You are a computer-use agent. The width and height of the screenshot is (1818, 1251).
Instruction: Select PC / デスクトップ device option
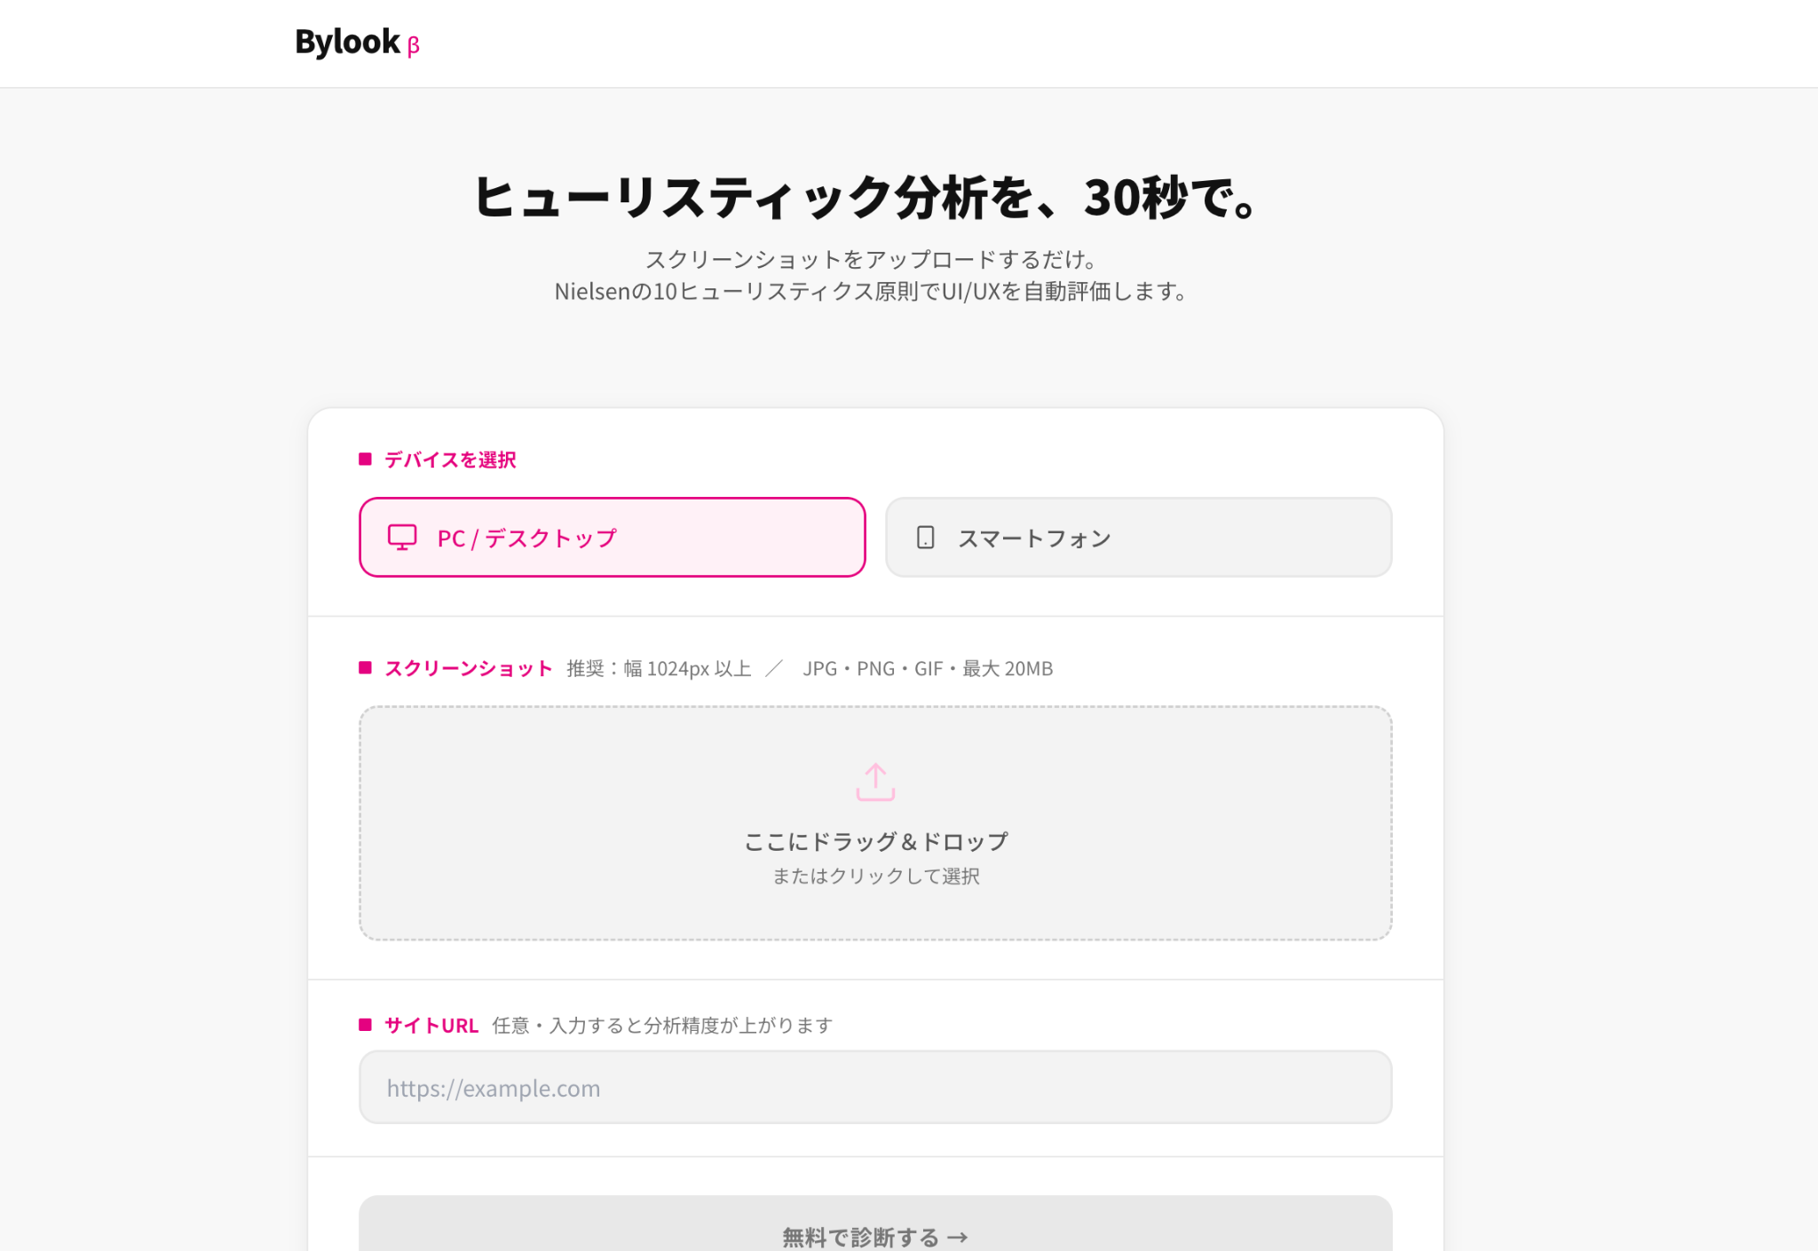(x=613, y=538)
